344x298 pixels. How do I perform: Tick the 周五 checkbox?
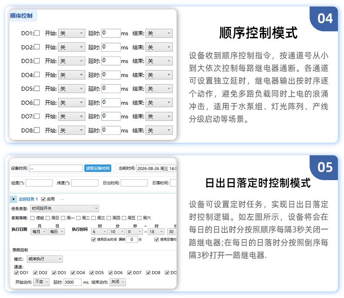(x=124, y=218)
